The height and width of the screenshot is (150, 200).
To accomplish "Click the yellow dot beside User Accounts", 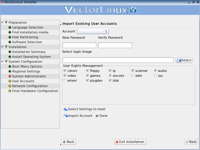I will (x=10, y=81).
